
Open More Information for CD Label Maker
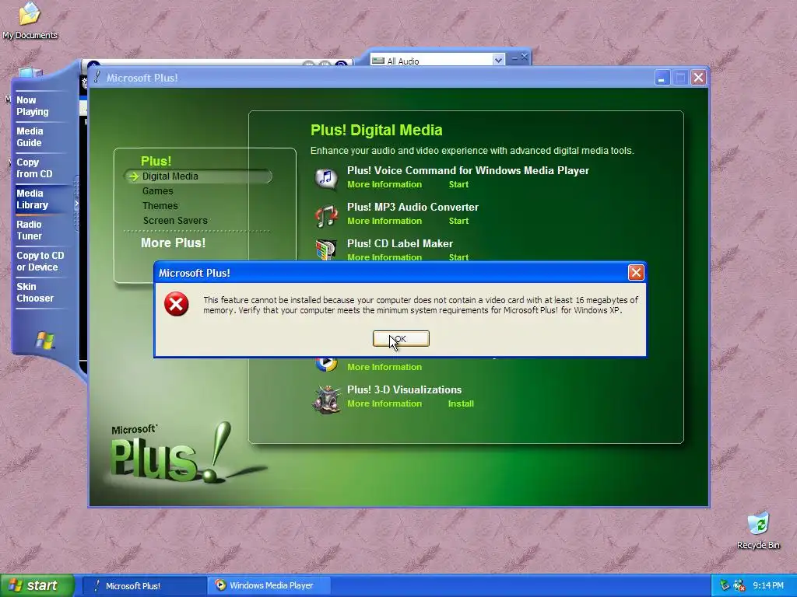384,257
